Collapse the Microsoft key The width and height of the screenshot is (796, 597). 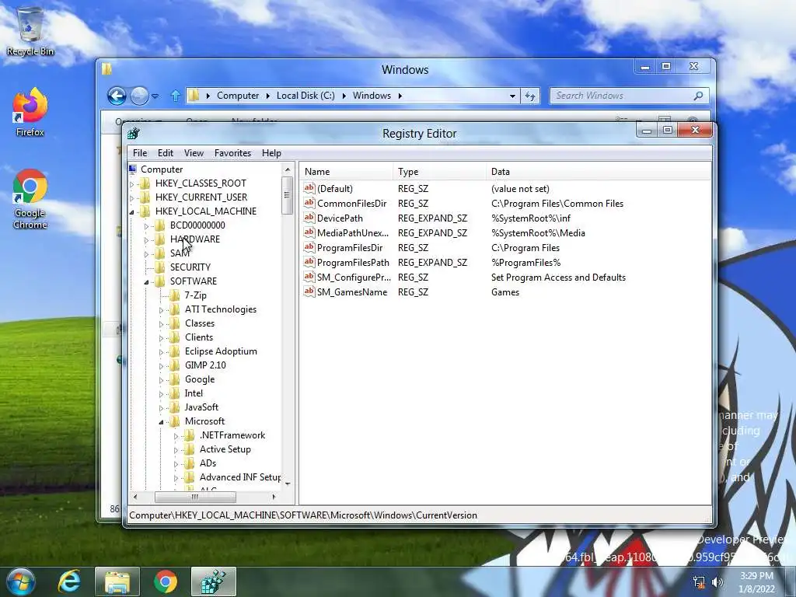pos(162,422)
